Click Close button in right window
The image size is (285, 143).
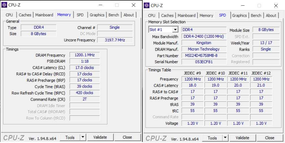coord(270,138)
